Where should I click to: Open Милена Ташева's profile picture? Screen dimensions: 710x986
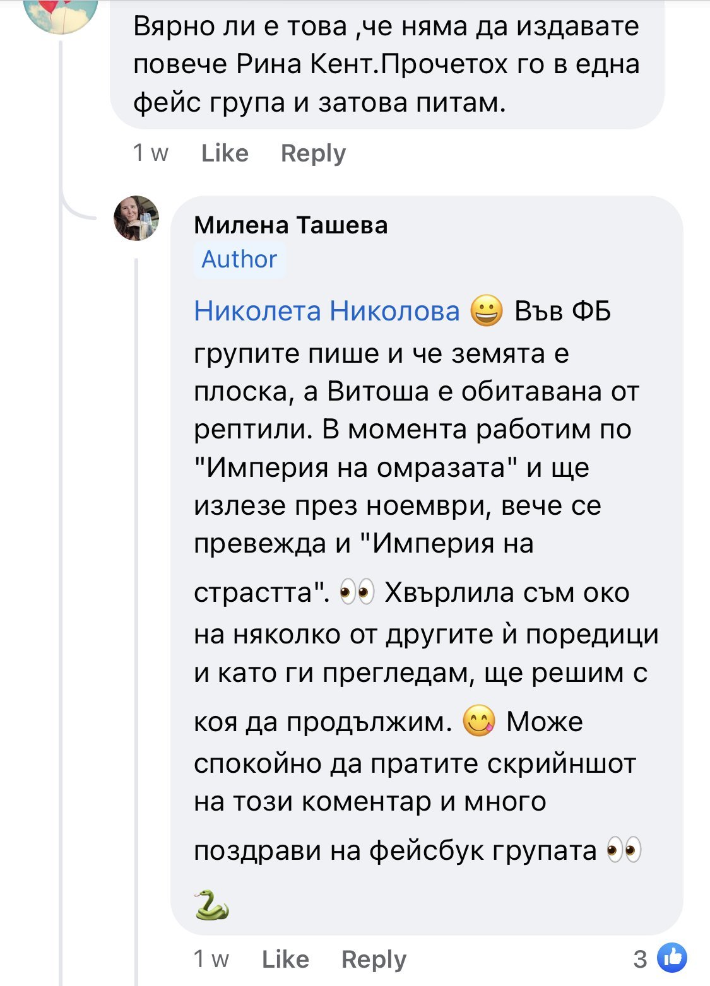coord(136,218)
